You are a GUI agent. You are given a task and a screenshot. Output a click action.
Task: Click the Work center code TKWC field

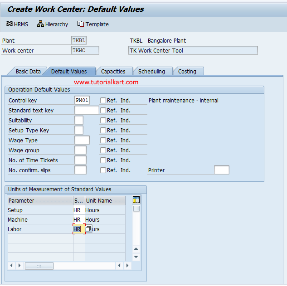[x=85, y=50]
